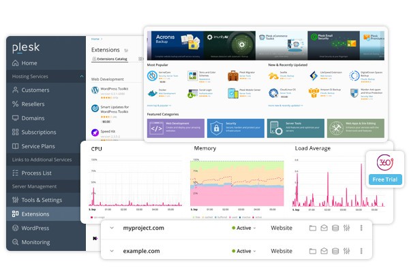Open file manager folder icon for myproject.com
The image size is (409, 272).
click(313, 228)
